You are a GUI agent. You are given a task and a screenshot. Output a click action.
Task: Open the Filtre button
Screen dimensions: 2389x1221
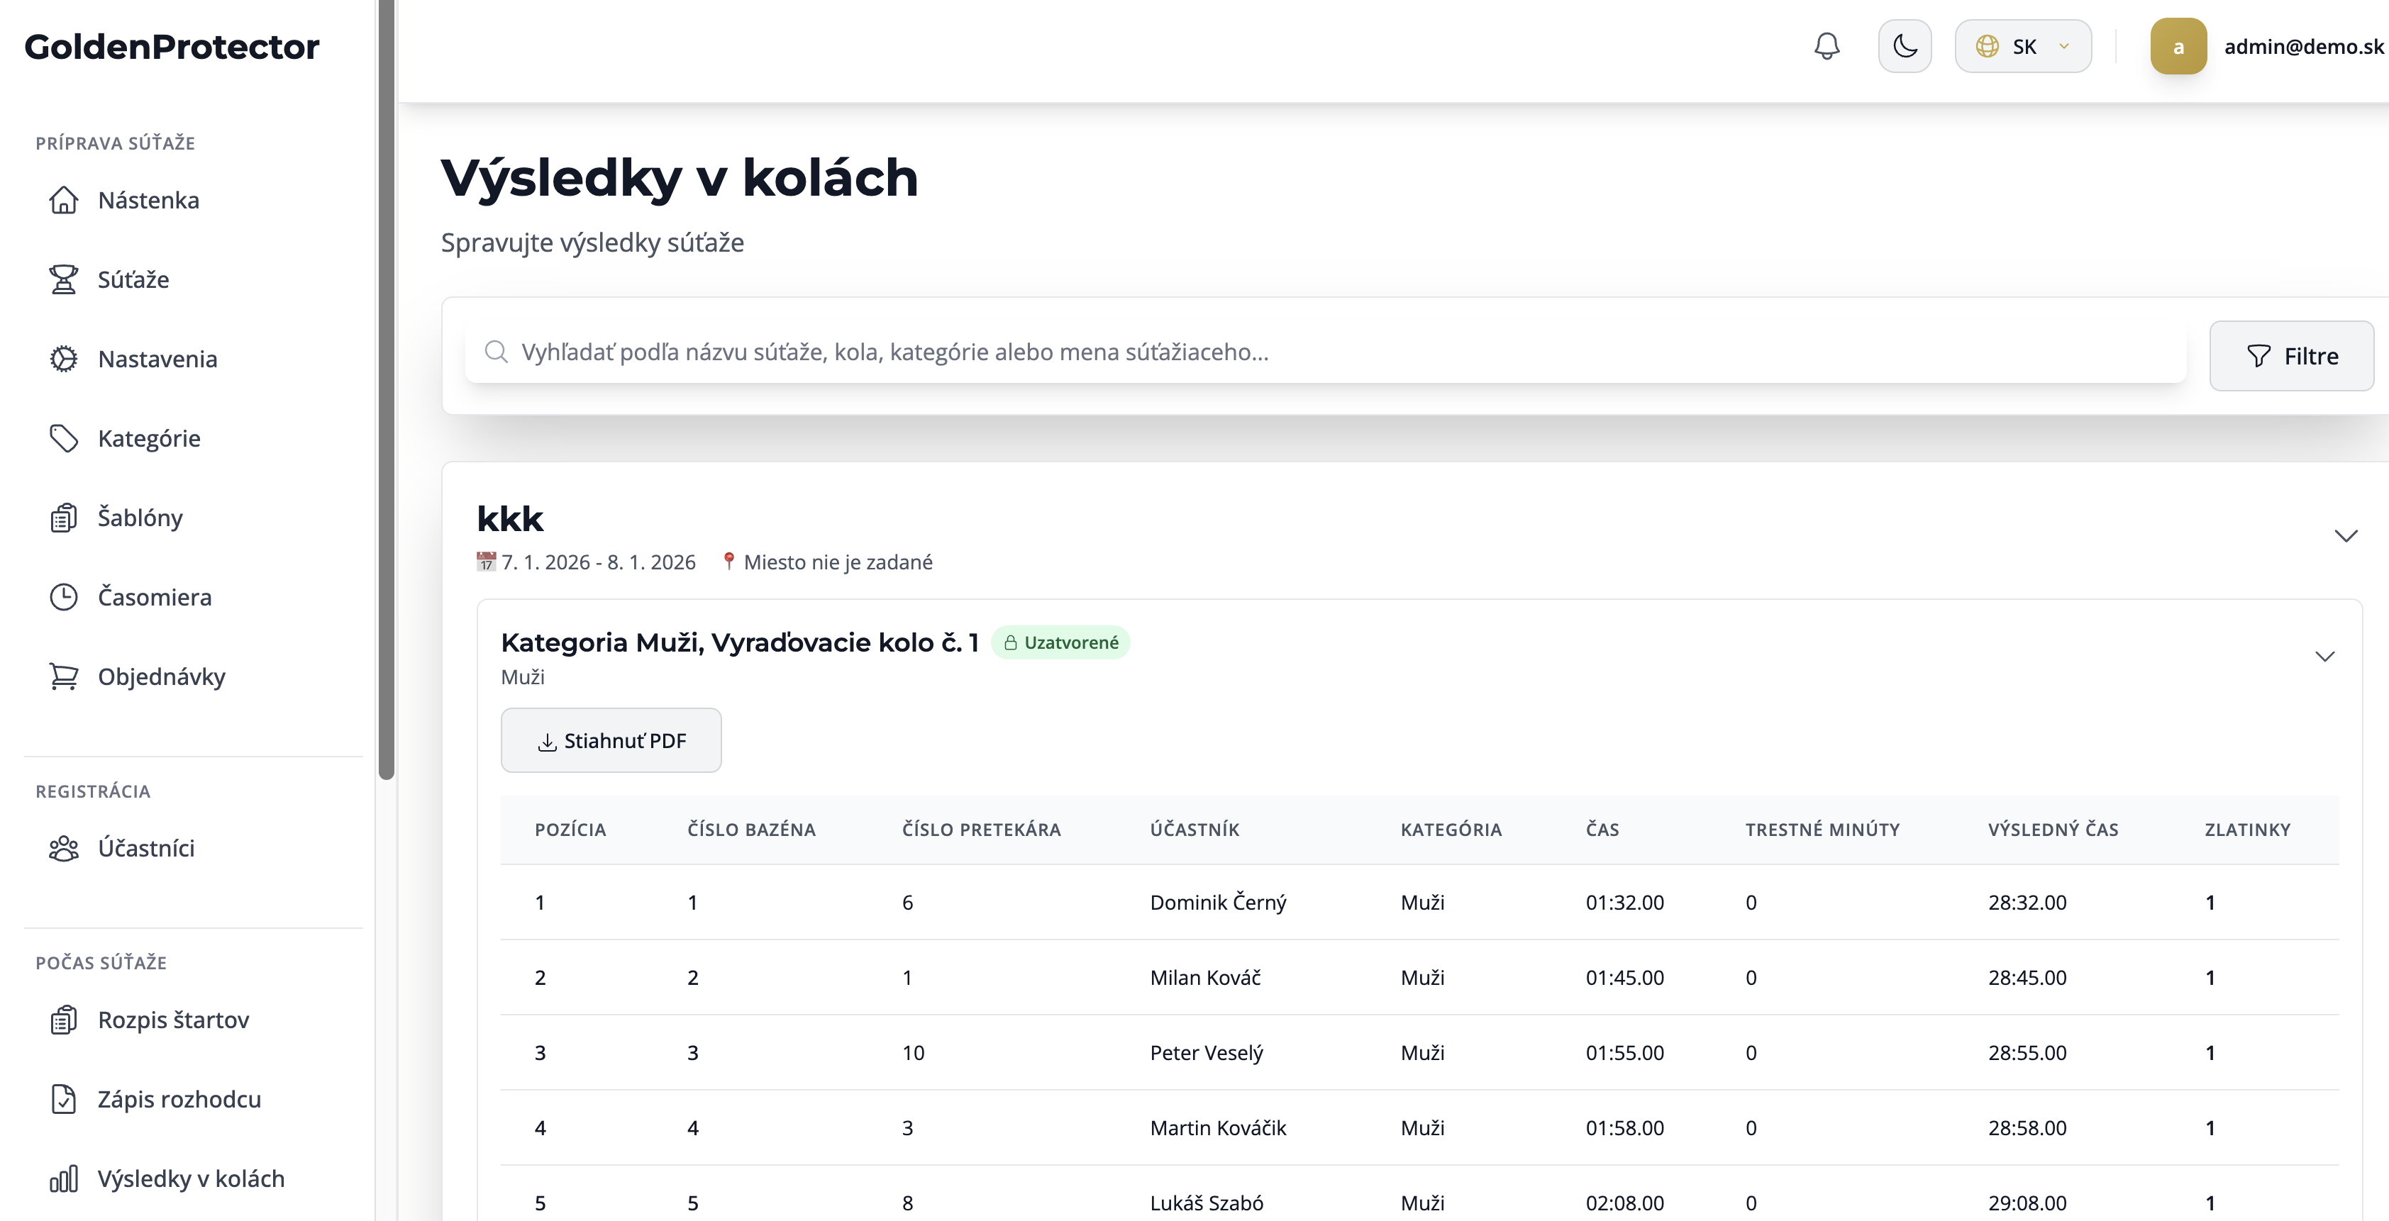[x=2290, y=356]
